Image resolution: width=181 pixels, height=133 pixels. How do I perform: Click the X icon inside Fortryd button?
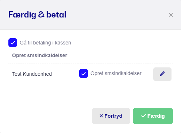tap(101, 116)
